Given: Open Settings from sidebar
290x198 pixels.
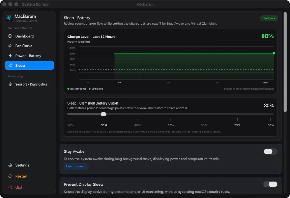Looking at the screenshot, I should (29, 165).
